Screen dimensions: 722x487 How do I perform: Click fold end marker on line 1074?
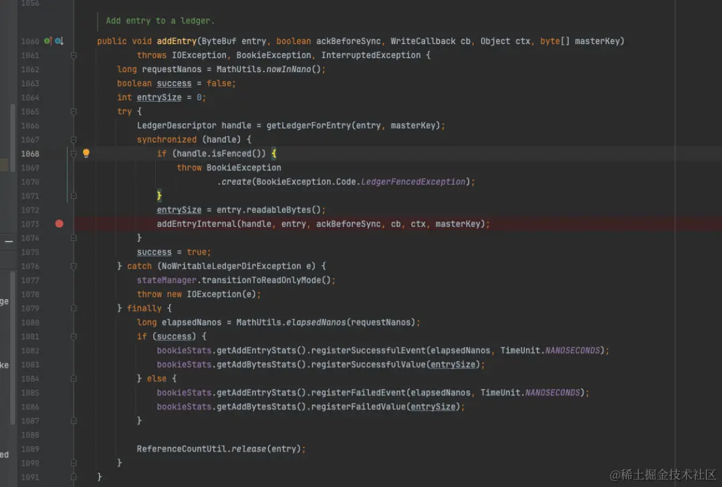point(74,237)
